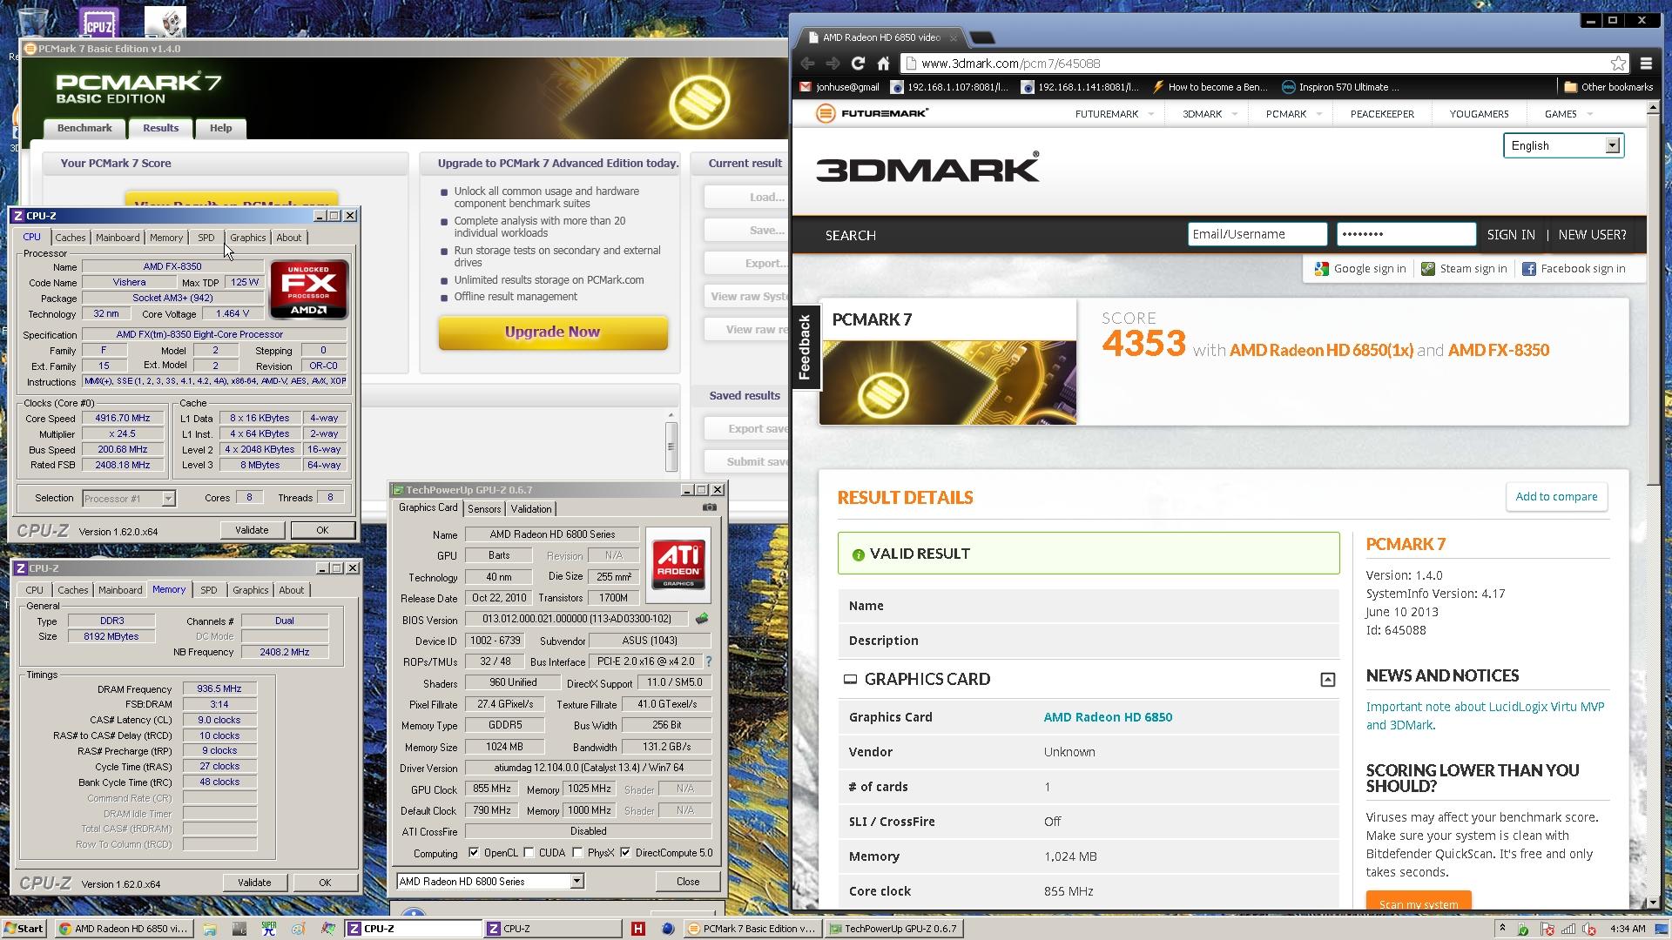Go to browser home page icon
1672x940 pixels.
883,63
